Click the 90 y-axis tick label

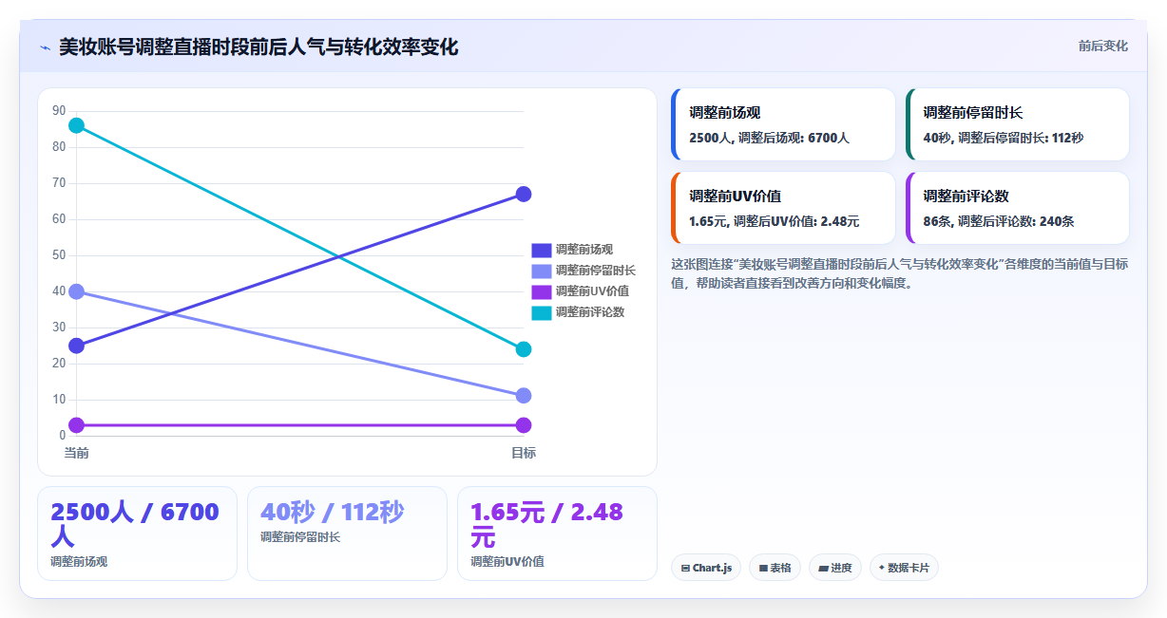[59, 111]
